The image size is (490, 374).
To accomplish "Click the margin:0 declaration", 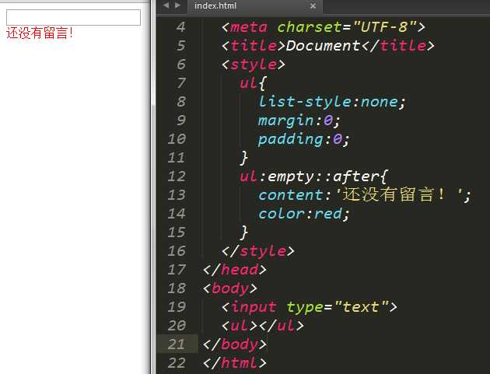I will [299, 121].
